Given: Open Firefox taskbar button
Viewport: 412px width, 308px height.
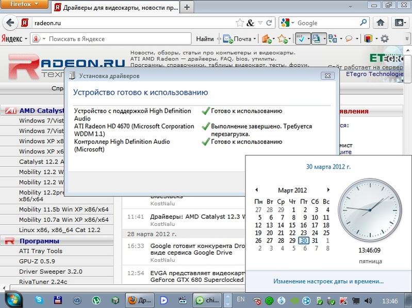Looking at the screenshot, I should (x=139, y=300).
